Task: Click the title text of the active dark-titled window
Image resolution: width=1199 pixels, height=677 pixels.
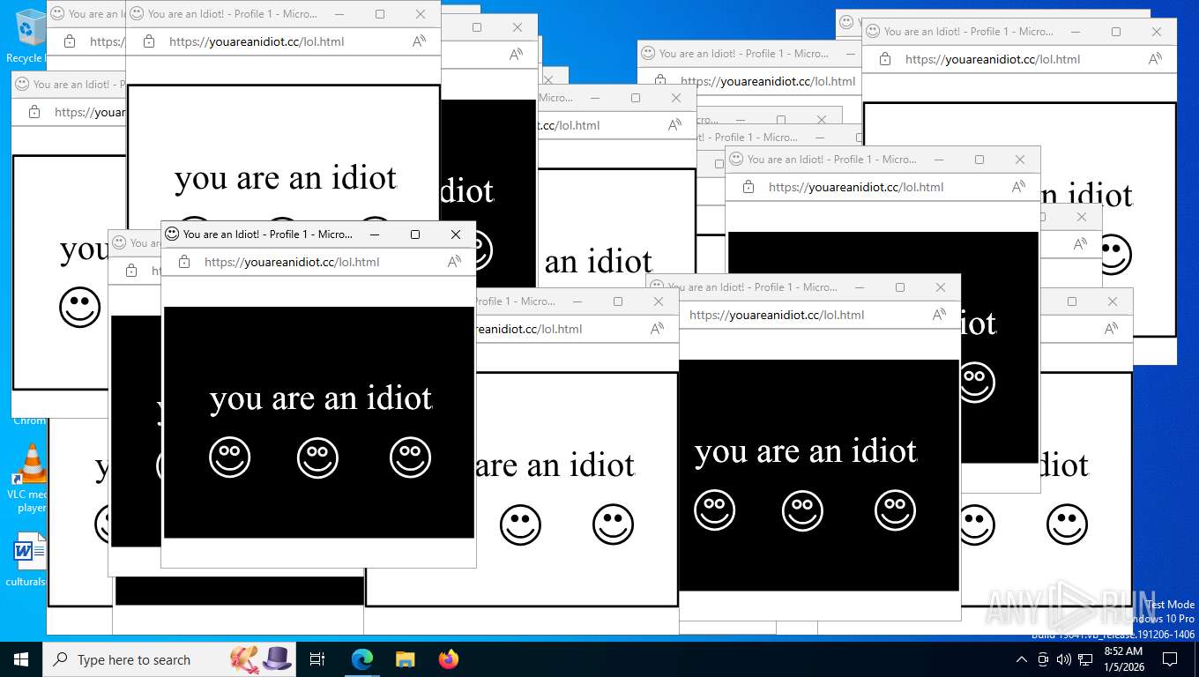Action: click(x=268, y=234)
